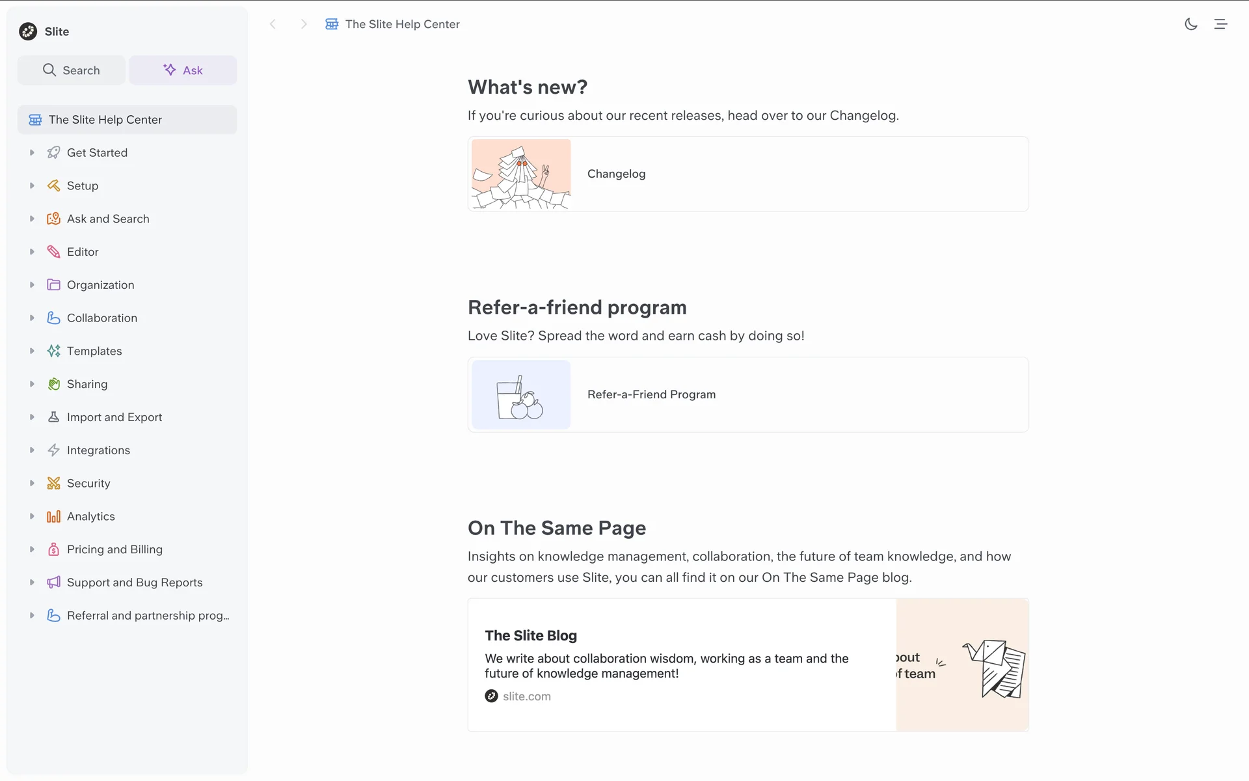This screenshot has width=1249, height=781.
Task: Open the table of contents menu icon
Action: coord(1220,24)
